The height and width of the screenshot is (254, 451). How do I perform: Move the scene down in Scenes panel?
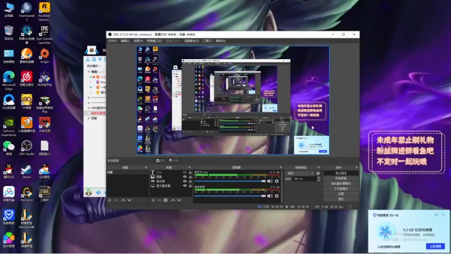[130, 200]
